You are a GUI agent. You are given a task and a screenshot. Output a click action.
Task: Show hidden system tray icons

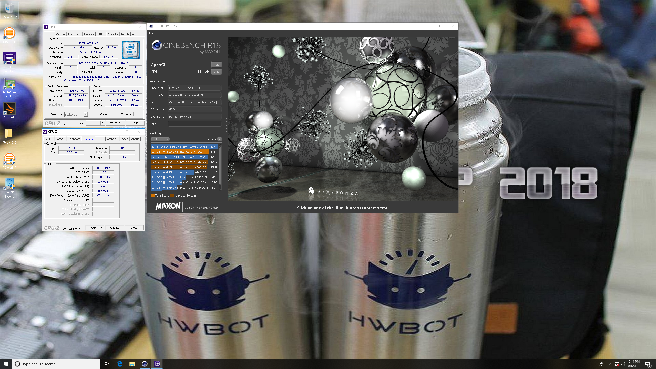(x=610, y=364)
